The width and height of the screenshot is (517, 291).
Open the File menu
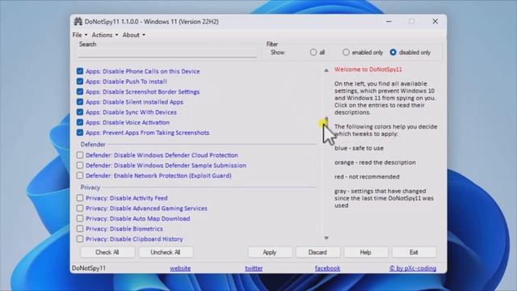(80, 35)
